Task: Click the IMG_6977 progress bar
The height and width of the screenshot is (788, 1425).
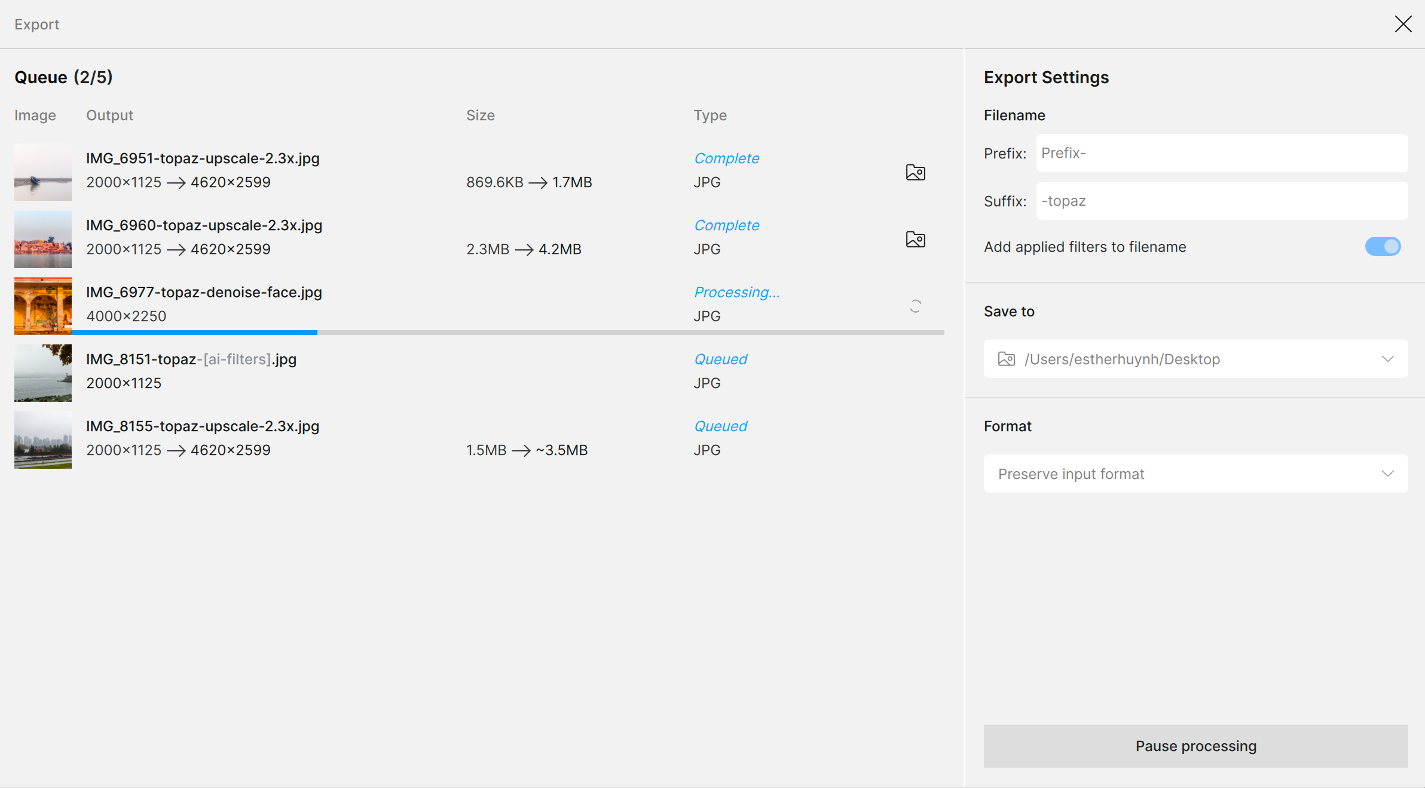Action: (x=508, y=332)
